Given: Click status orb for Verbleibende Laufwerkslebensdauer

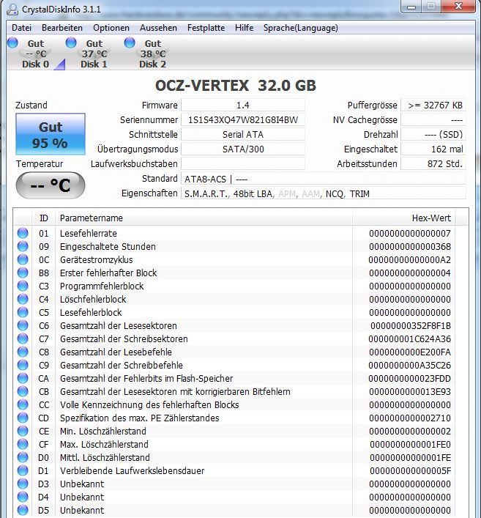Looking at the screenshot, I should pyautogui.click(x=23, y=470).
